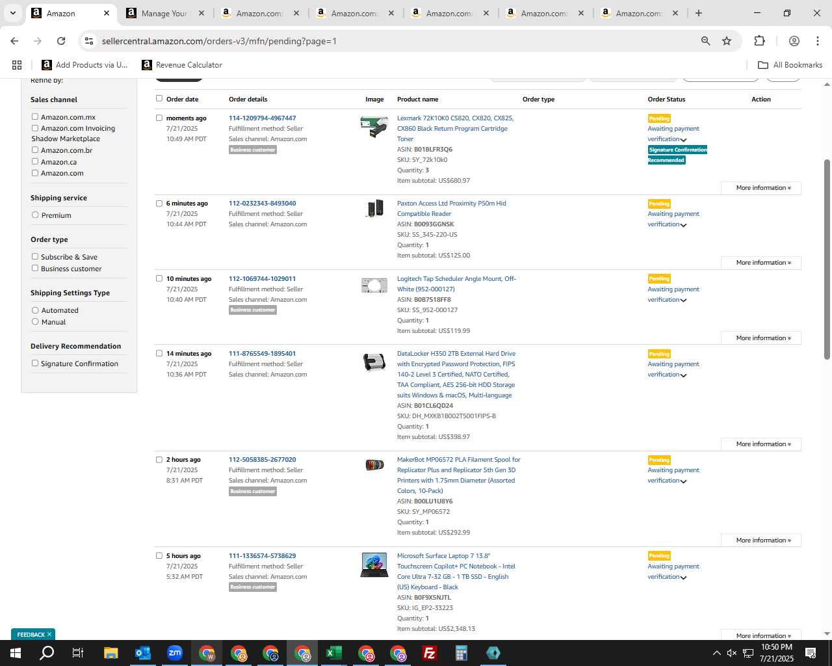Expand More information for Logitech order
This screenshot has width=832, height=666.
coord(761,338)
